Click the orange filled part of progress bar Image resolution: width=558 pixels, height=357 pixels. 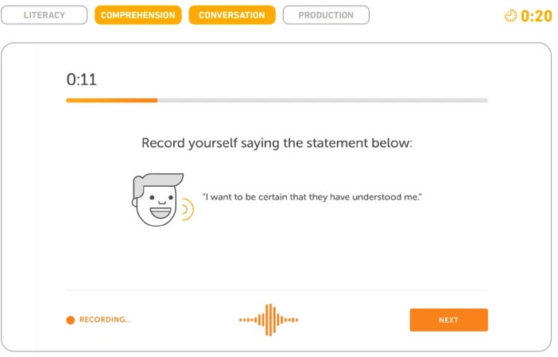coord(112,100)
